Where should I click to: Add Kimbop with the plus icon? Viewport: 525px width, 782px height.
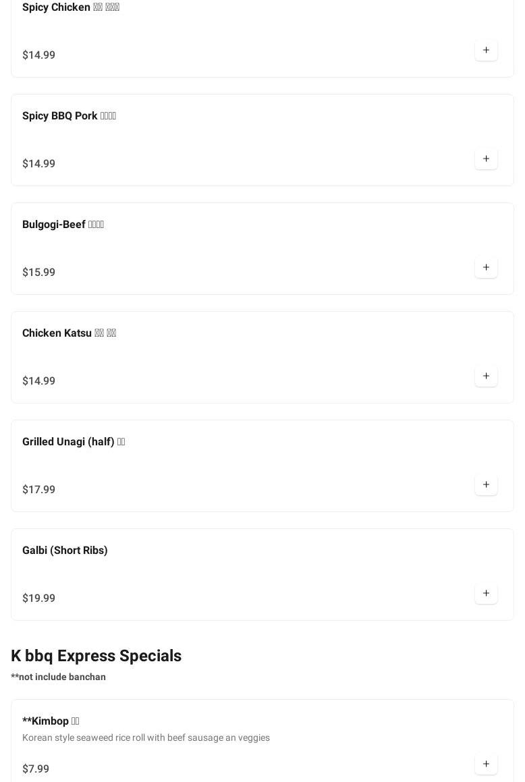tap(486, 764)
